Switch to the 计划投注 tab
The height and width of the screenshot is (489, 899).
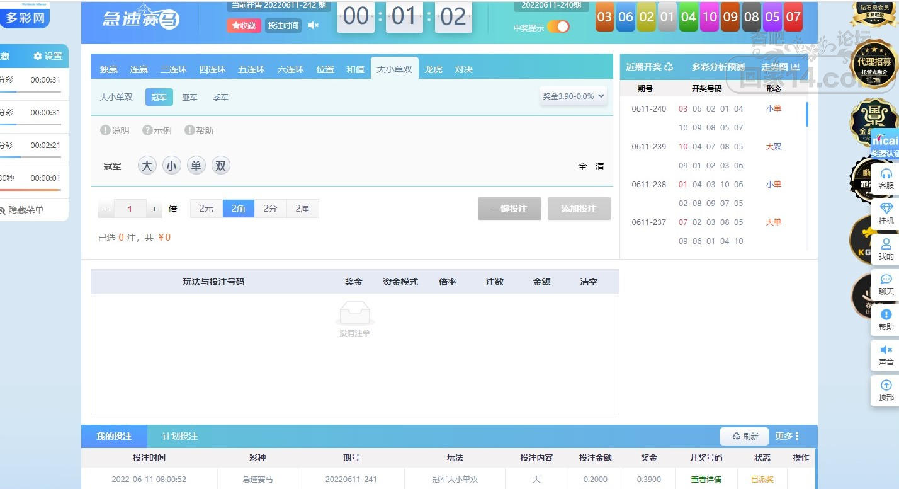click(180, 436)
